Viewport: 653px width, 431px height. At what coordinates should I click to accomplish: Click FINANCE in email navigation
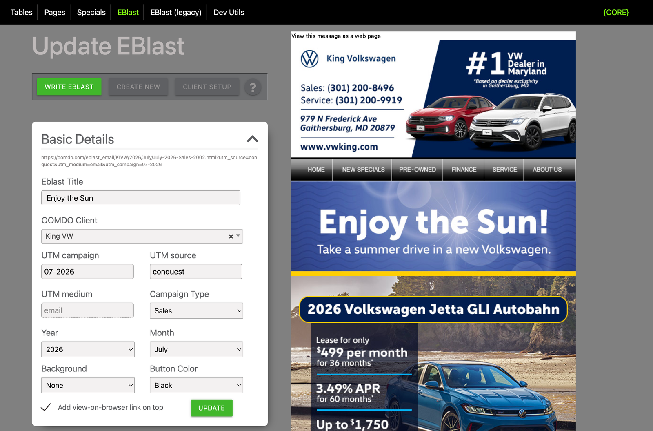point(464,170)
